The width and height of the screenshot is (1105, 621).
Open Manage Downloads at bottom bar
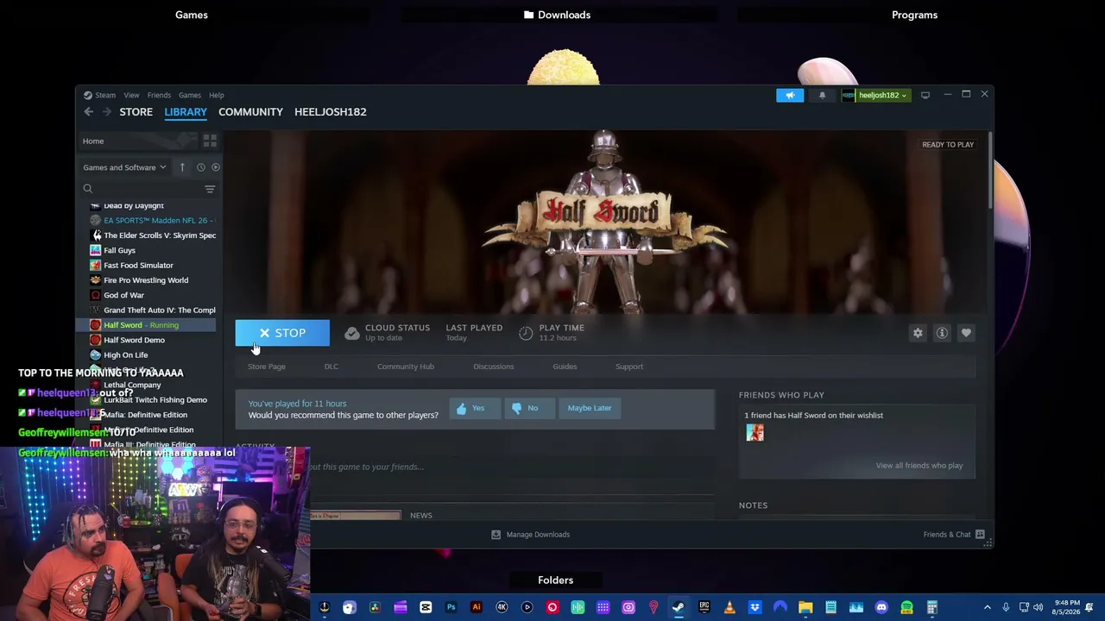coord(530,535)
